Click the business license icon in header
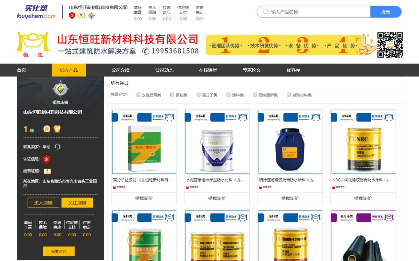Screen dimensions: 419x261 click(81, 16)
